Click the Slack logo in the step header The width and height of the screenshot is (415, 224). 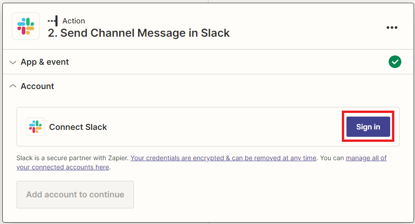26,26
